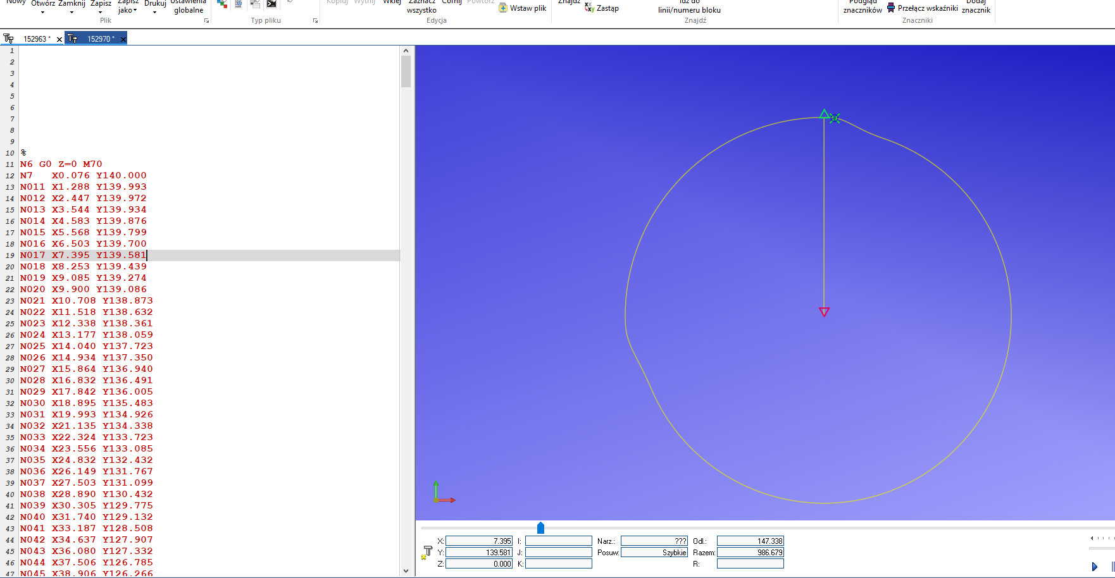Click the Razem field showing 986.679
This screenshot has height=578, width=1115.
coord(751,553)
